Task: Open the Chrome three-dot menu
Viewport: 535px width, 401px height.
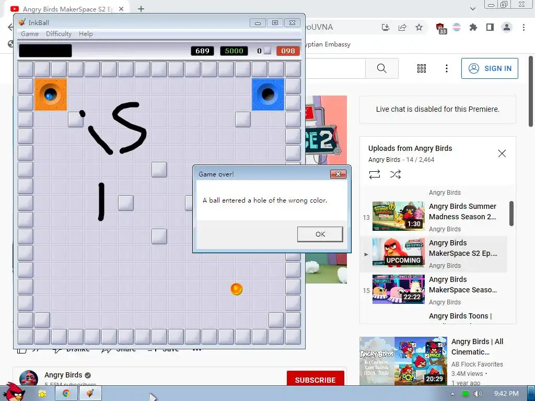Action: click(524, 27)
